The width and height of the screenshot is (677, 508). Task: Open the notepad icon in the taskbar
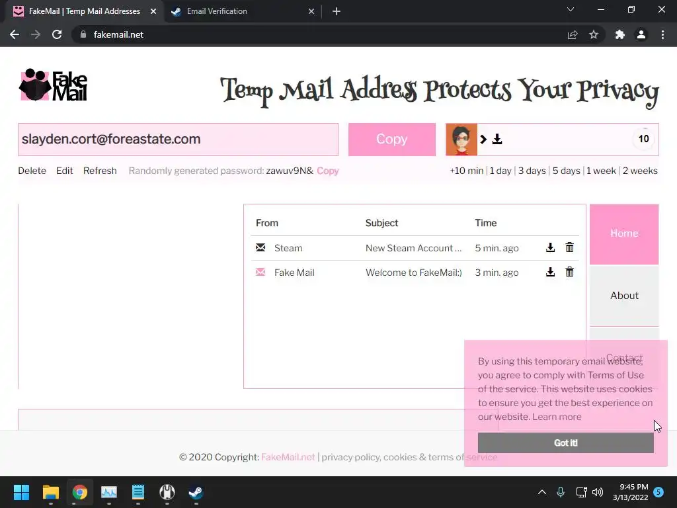pos(138,492)
